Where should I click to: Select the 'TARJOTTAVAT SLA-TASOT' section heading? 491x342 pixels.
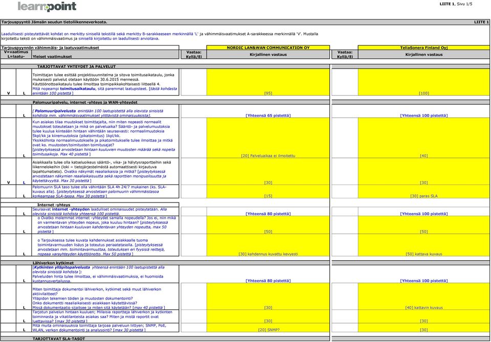(59, 338)
